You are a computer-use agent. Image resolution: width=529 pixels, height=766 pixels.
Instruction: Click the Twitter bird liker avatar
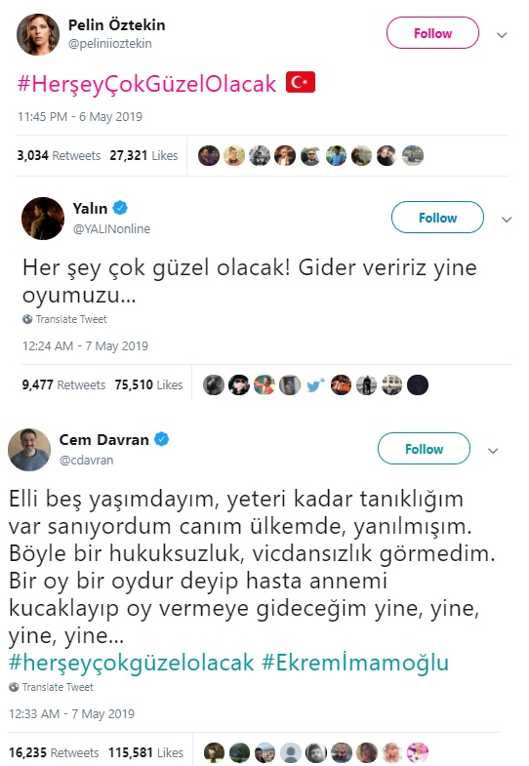coord(315,385)
